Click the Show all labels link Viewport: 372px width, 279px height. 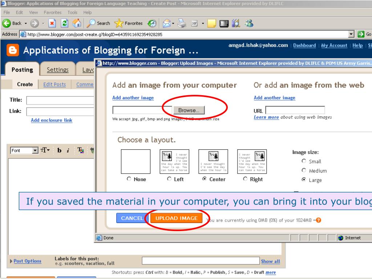[x=270, y=261]
